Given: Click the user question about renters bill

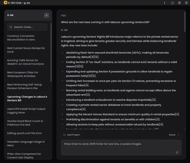Looking at the screenshot, I should (105, 22).
